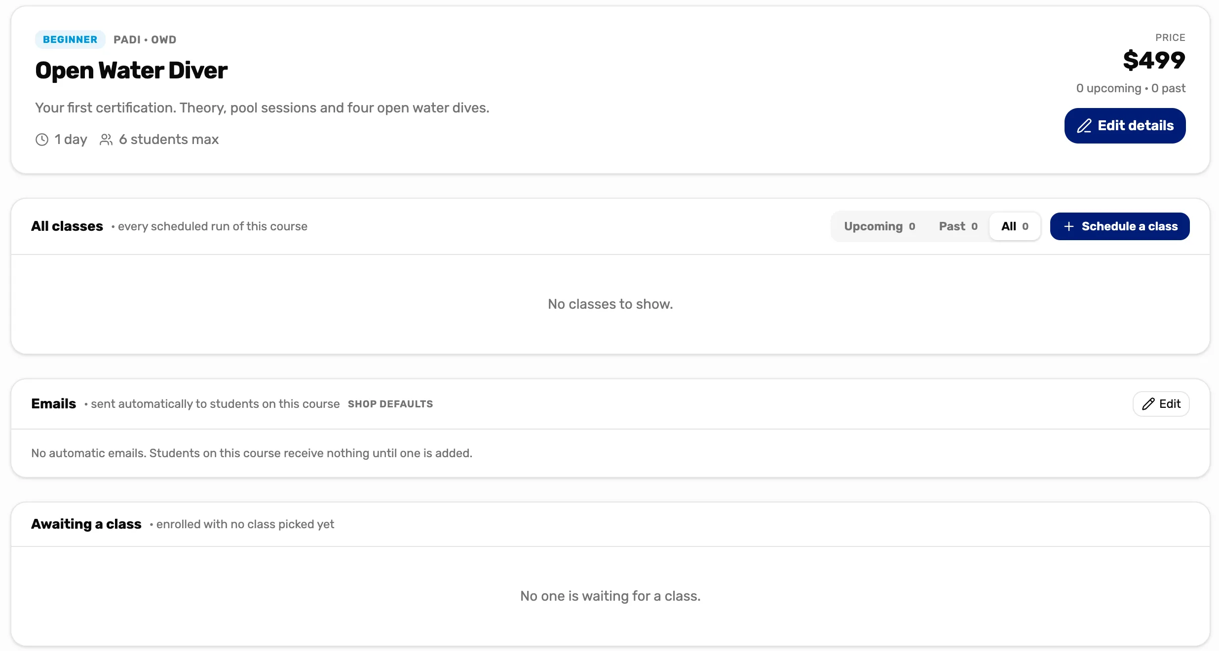This screenshot has width=1219, height=651.
Task: Click the $499 price value
Action: [1154, 61]
